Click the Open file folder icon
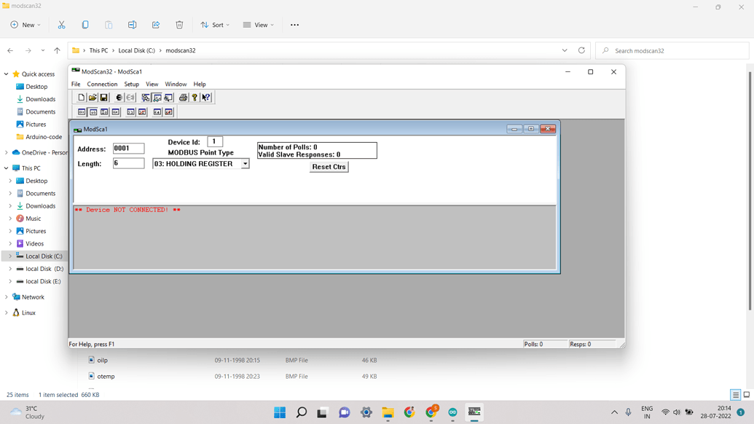This screenshot has width=754, height=424. coord(93,97)
